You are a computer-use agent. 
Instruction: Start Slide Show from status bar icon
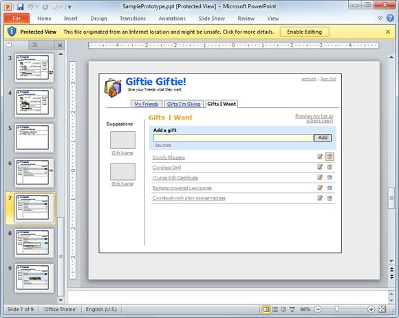(292, 309)
